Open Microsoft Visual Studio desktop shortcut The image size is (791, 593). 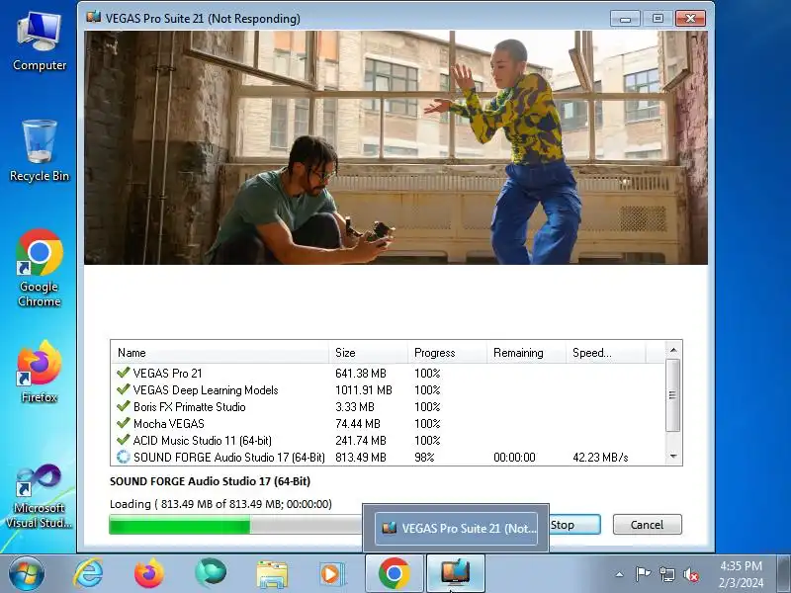40,496
